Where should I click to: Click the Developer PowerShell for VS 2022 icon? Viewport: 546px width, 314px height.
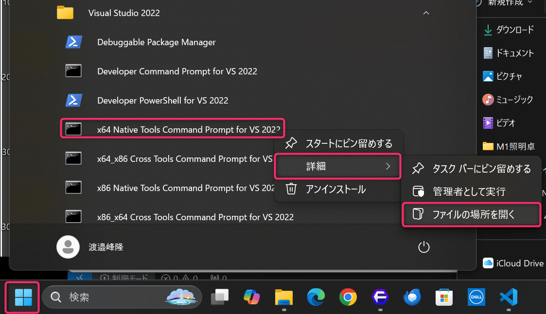click(73, 100)
